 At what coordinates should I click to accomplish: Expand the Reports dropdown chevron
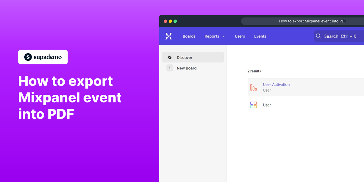[x=223, y=36]
